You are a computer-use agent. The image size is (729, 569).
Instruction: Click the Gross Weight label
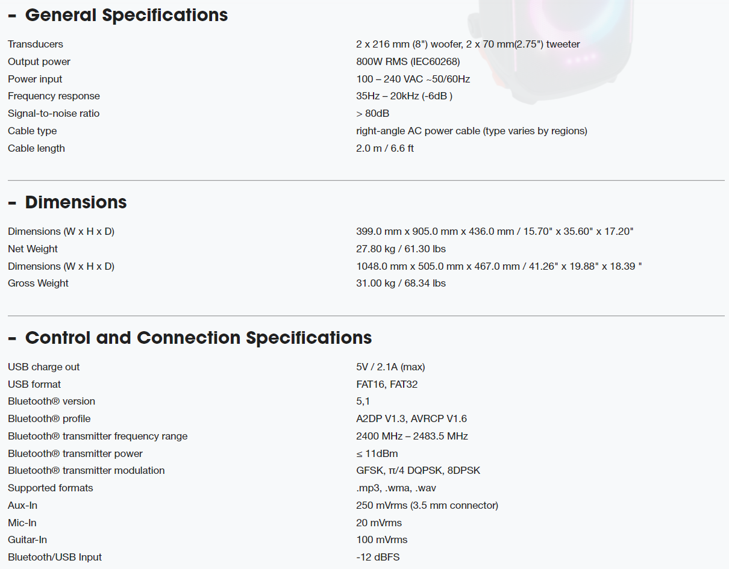pos(38,283)
